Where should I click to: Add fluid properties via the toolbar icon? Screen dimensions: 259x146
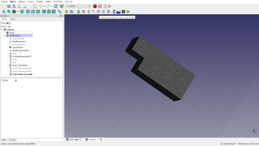[89, 12]
